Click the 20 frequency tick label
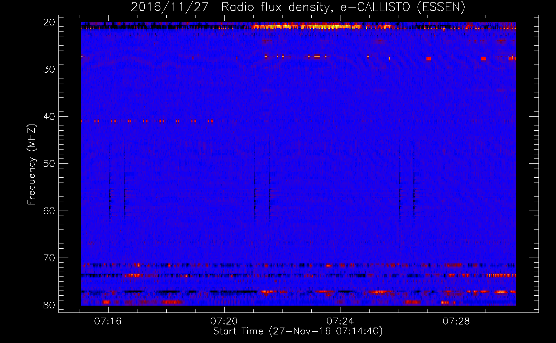The width and height of the screenshot is (556, 343). tap(49, 22)
